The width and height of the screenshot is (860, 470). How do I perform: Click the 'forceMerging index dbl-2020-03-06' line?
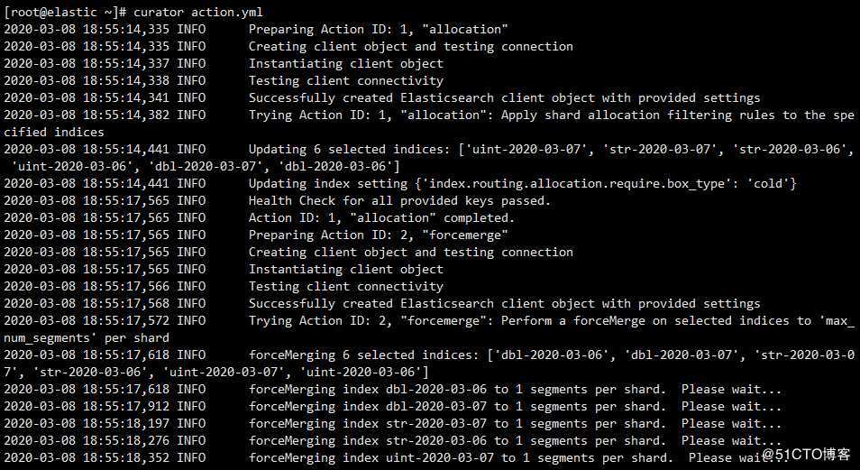click(x=515, y=390)
